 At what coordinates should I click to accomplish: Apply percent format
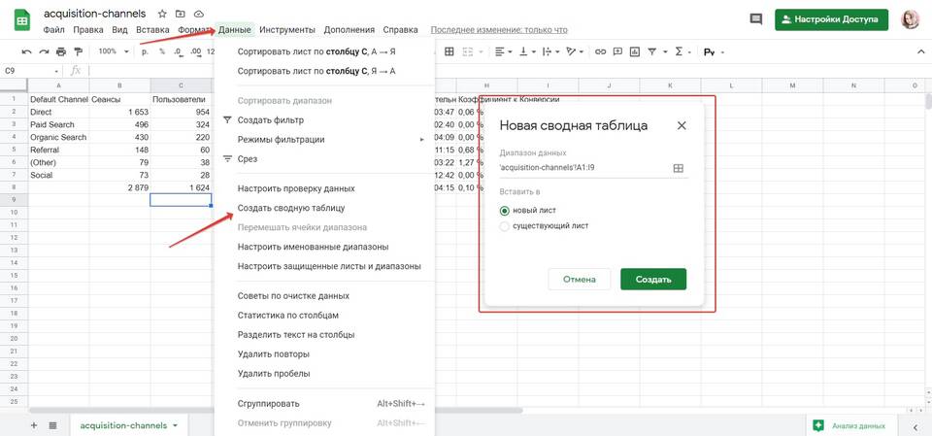click(162, 51)
